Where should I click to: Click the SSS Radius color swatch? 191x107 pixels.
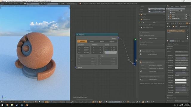click(181, 83)
